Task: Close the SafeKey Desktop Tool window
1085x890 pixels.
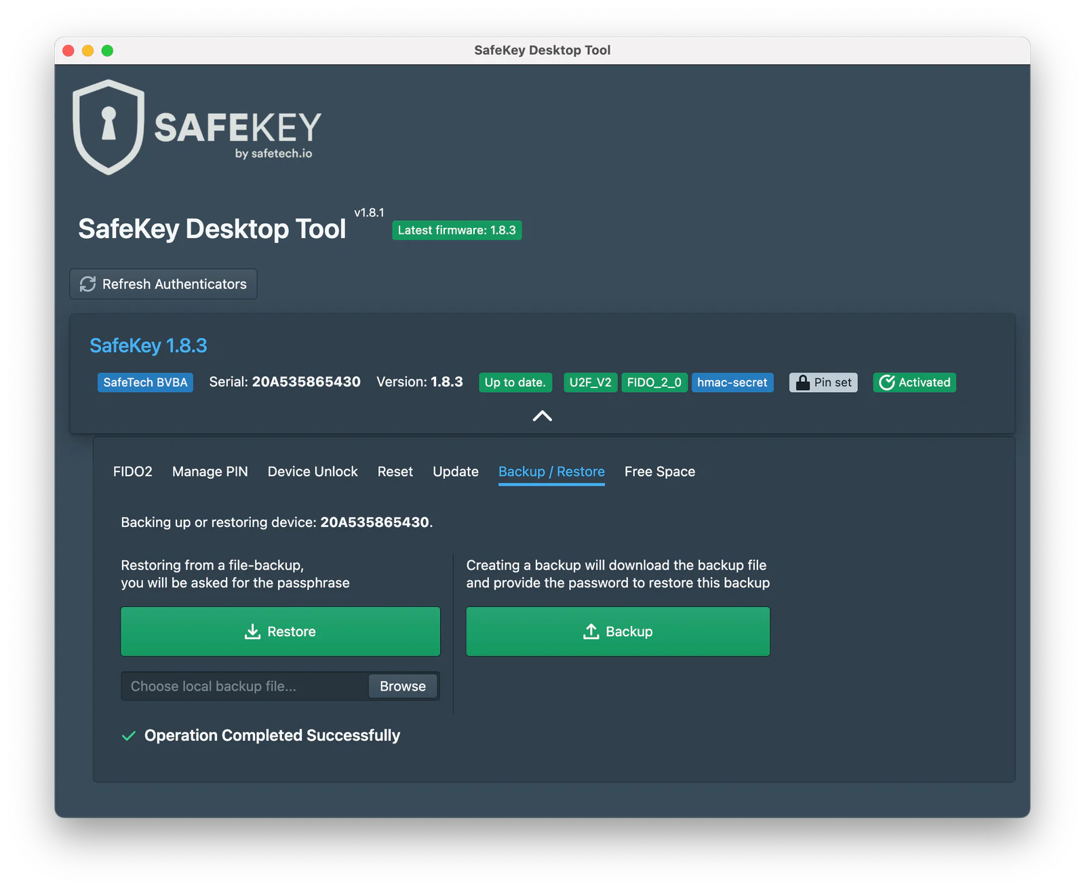Action: 68,50
